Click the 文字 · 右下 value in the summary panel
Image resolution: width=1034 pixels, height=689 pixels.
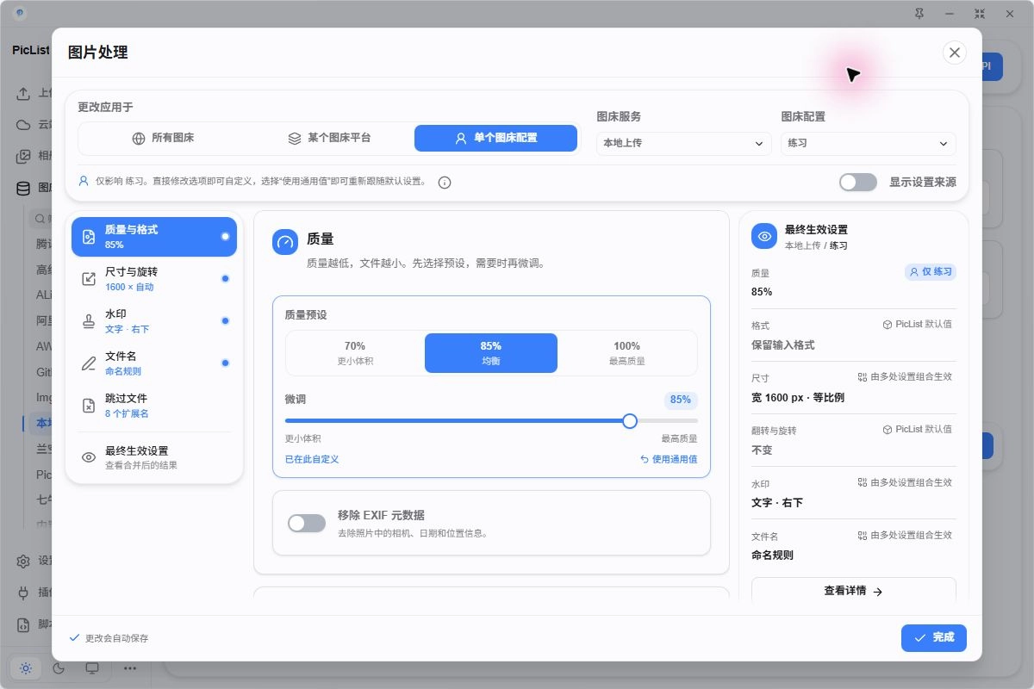point(777,502)
